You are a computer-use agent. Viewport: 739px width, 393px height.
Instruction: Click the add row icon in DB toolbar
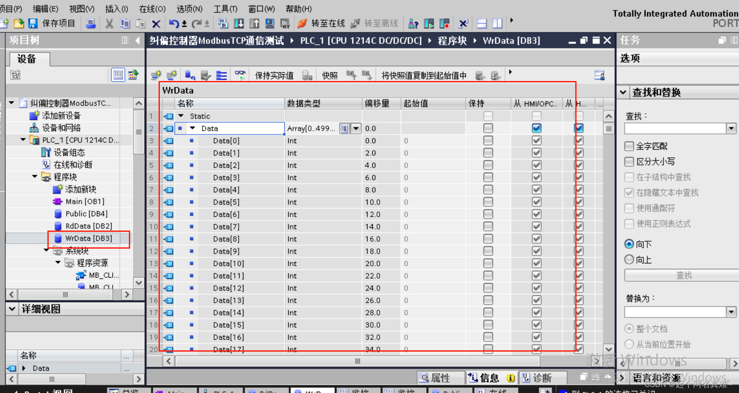172,75
